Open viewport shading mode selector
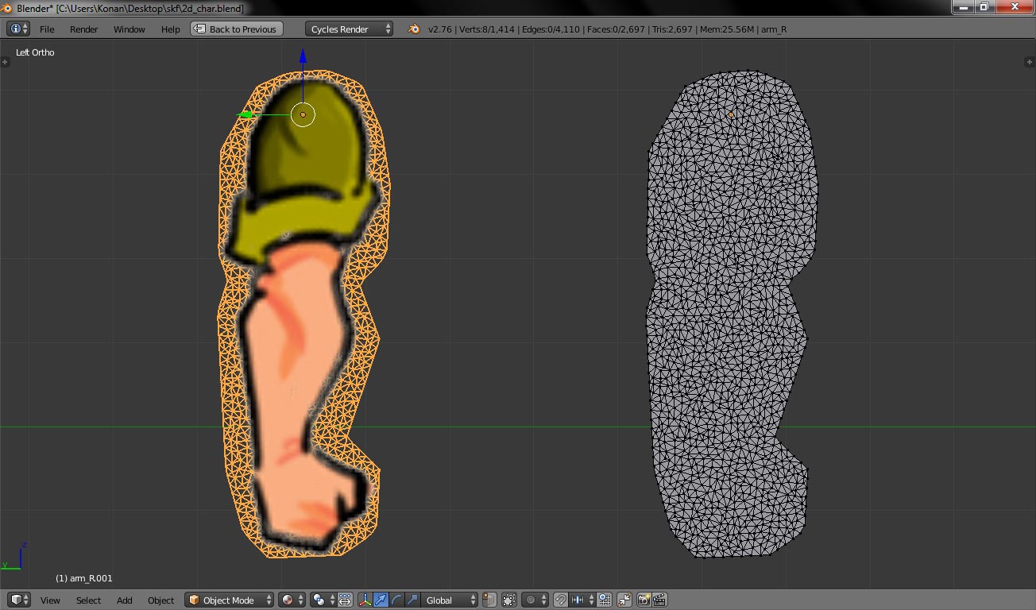1036x610 pixels. (x=292, y=600)
